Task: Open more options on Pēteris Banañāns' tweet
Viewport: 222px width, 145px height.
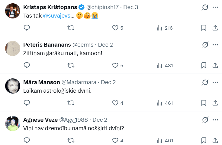Action: click(215, 45)
